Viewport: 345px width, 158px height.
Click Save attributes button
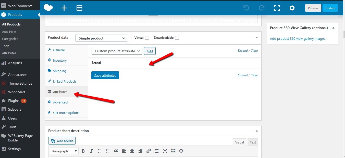pos(105,75)
